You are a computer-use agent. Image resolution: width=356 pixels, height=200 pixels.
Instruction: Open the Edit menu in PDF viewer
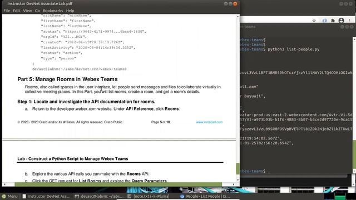(16, 11)
